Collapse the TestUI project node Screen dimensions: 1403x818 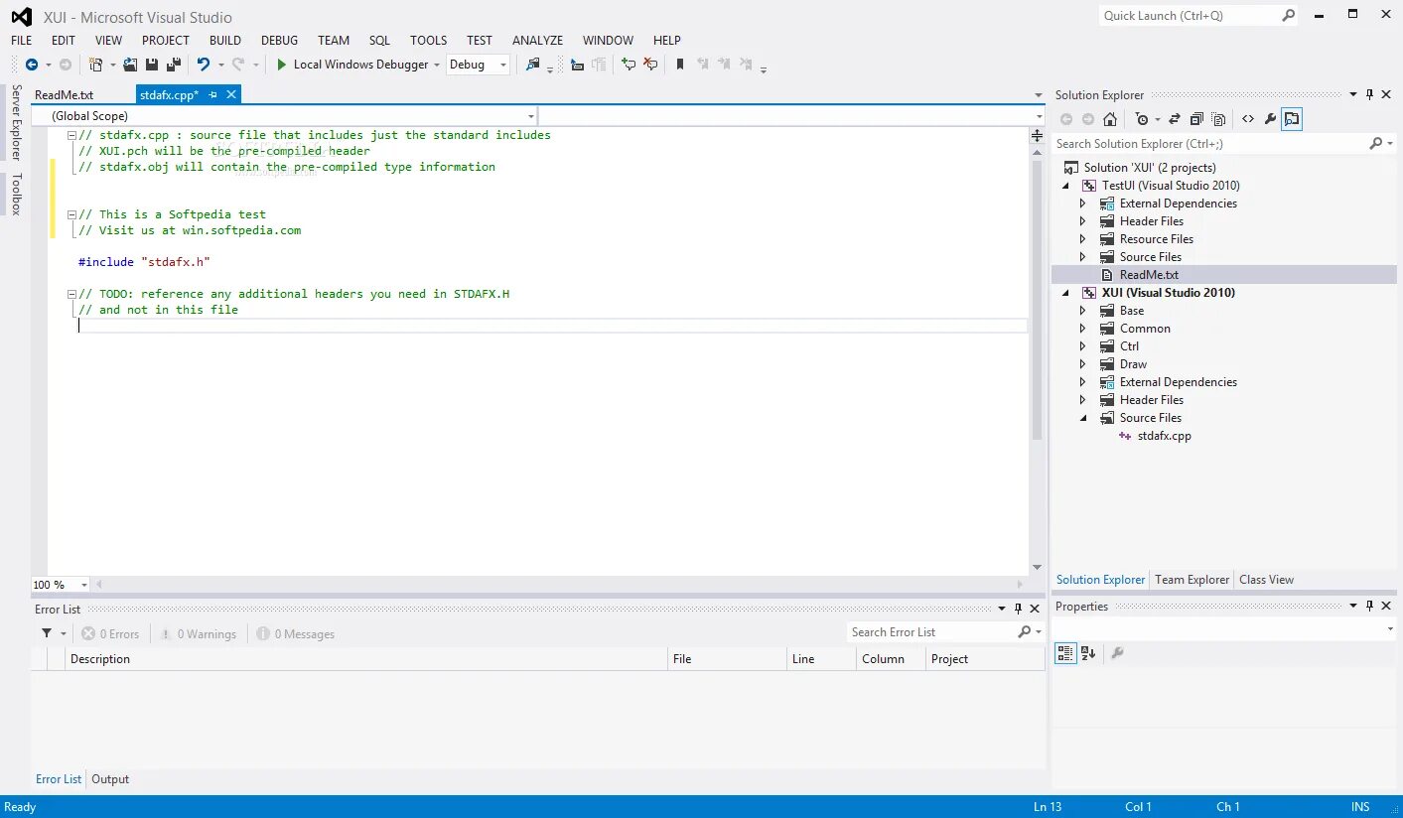point(1066,186)
